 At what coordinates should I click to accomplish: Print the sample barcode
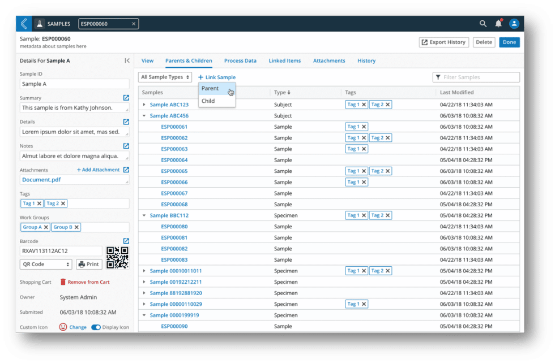[x=88, y=264]
